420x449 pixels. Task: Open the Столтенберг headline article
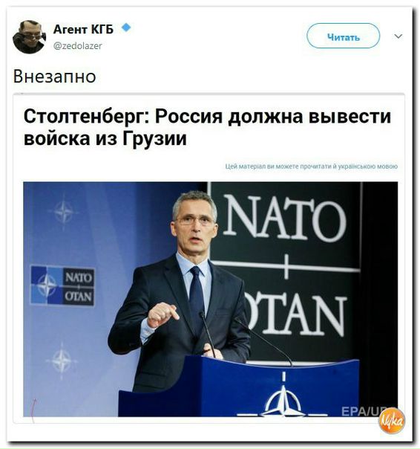(x=207, y=127)
